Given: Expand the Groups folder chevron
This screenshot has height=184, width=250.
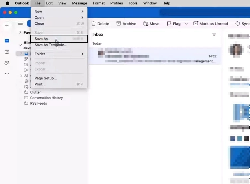Looking at the screenshot, I should click(21, 75).
